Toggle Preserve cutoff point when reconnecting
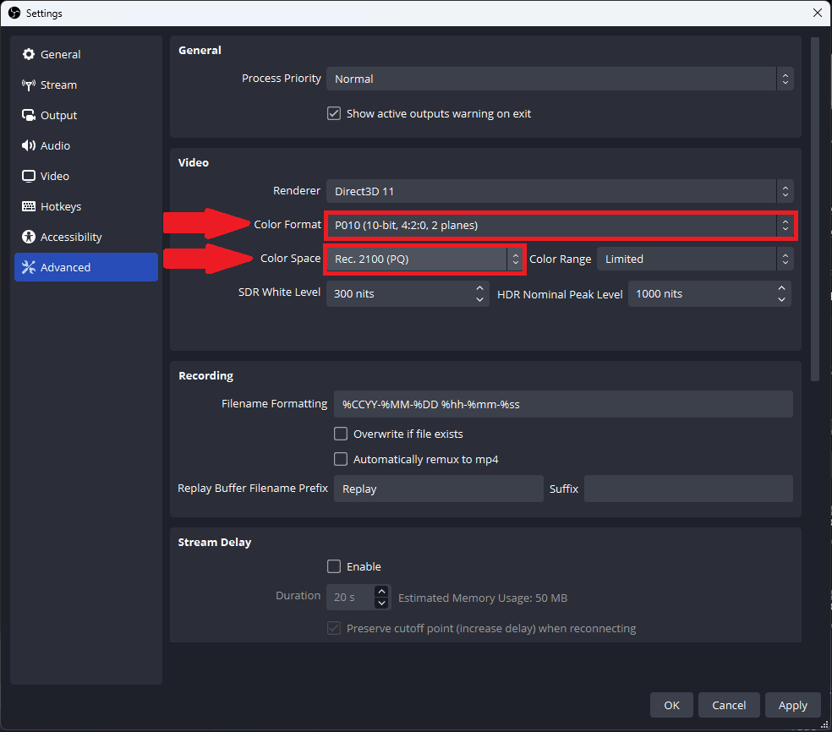Image resolution: width=832 pixels, height=732 pixels. [334, 629]
